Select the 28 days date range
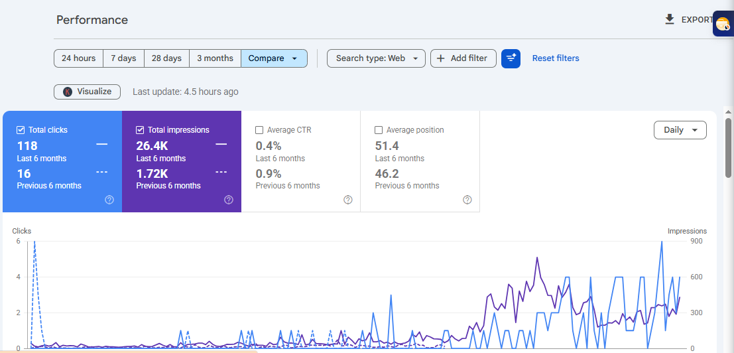Image resolution: width=734 pixels, height=353 pixels. (x=166, y=58)
